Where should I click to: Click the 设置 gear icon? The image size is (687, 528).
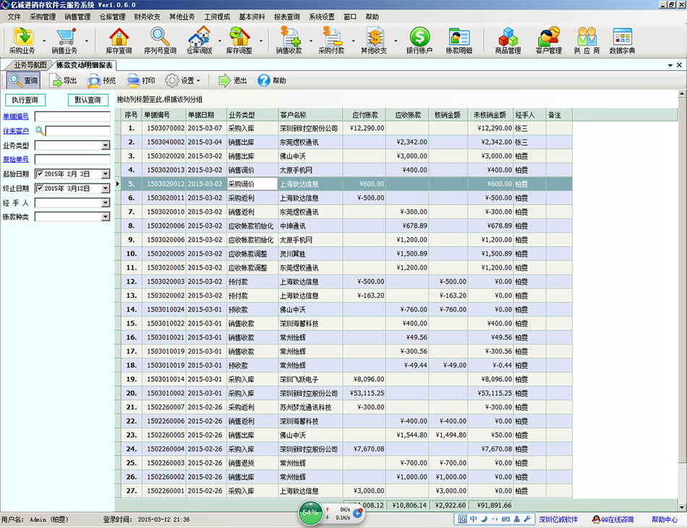[172, 80]
